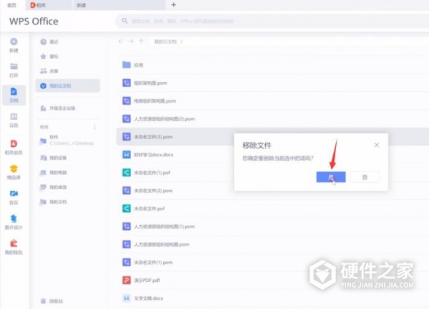The image size is (429, 309).
Task: Switch to the 稻壳 tab
Action: coord(49,5)
